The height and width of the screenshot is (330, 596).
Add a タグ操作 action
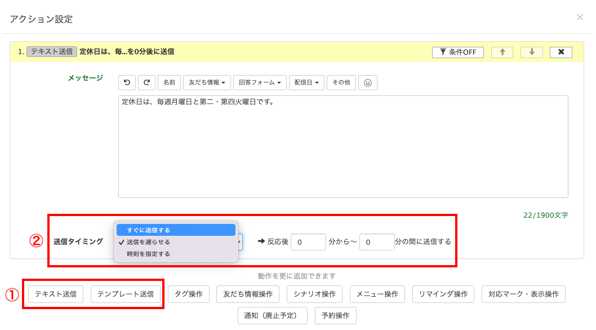(188, 294)
